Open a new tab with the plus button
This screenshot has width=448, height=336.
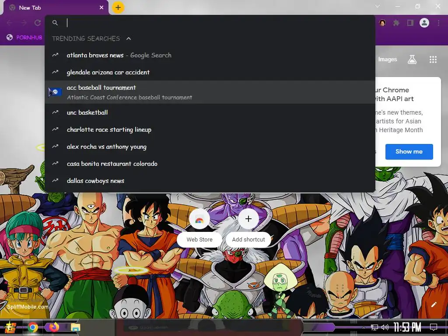tap(118, 7)
